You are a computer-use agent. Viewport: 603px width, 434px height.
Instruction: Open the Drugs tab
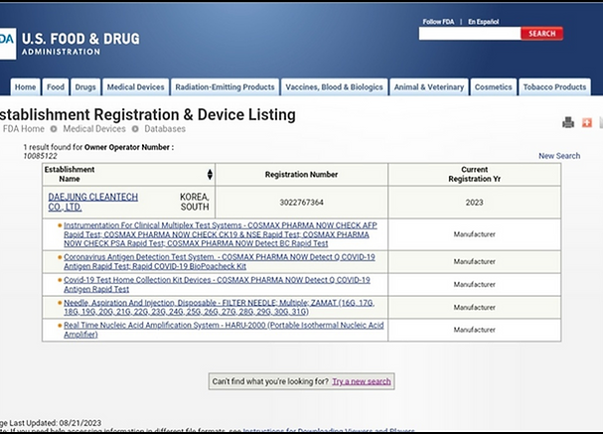(85, 87)
